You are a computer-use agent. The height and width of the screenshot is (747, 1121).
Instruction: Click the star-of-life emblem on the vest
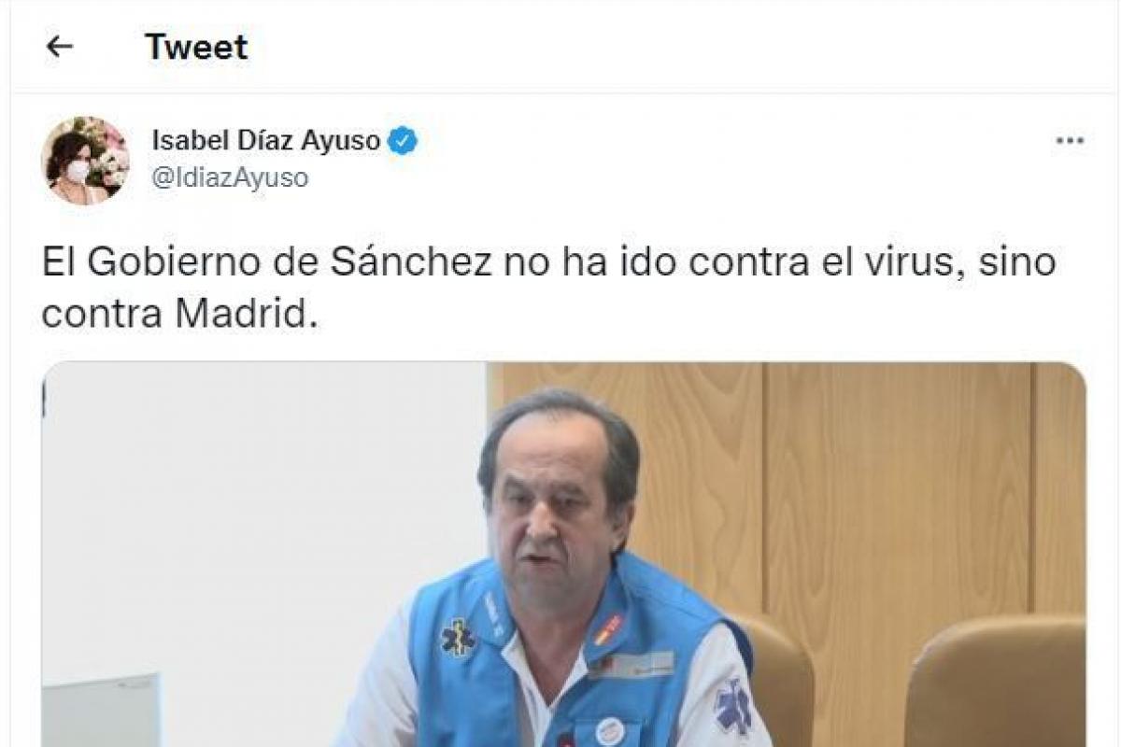458,639
